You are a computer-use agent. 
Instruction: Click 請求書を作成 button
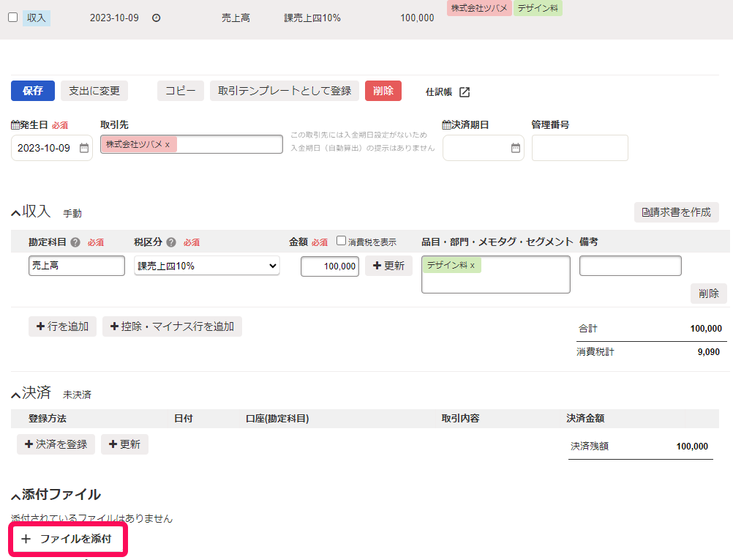pos(677,212)
